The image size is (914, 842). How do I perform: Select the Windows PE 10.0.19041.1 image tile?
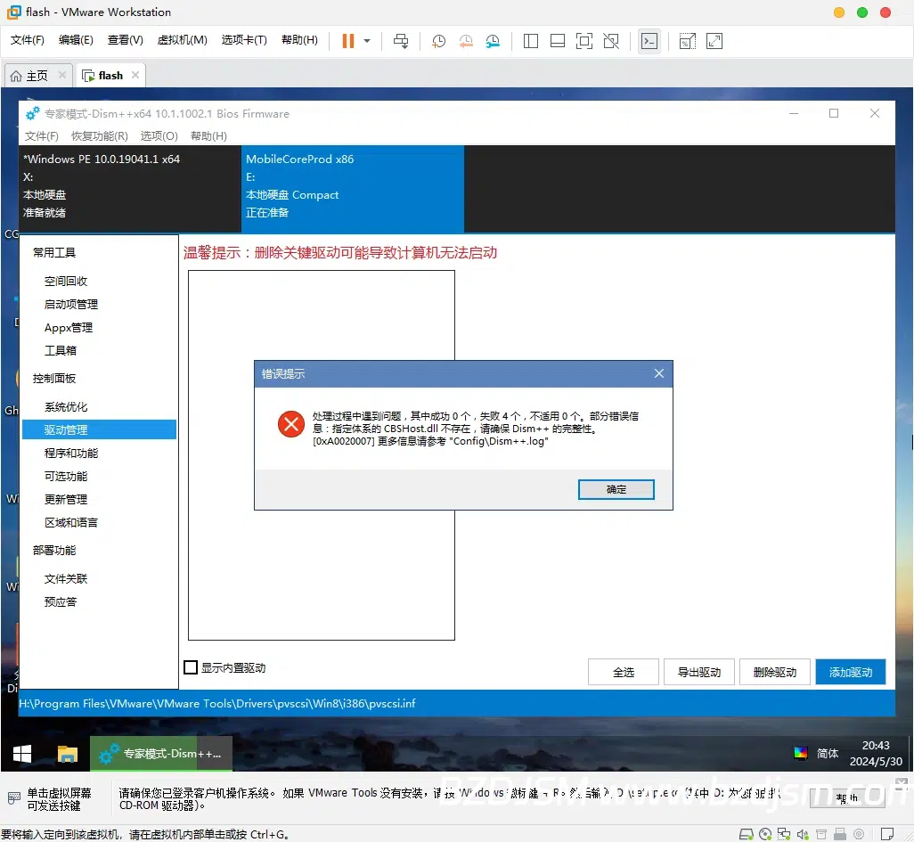pyautogui.click(x=130, y=189)
